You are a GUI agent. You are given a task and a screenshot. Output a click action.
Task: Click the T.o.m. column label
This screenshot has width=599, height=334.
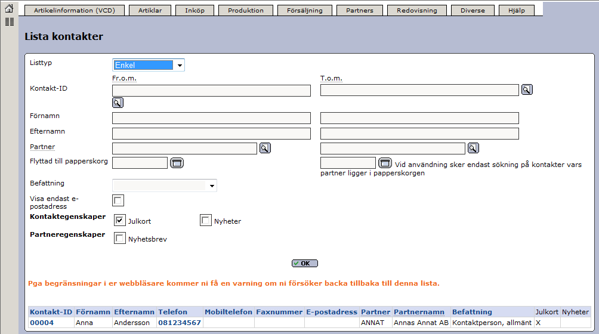coord(331,78)
